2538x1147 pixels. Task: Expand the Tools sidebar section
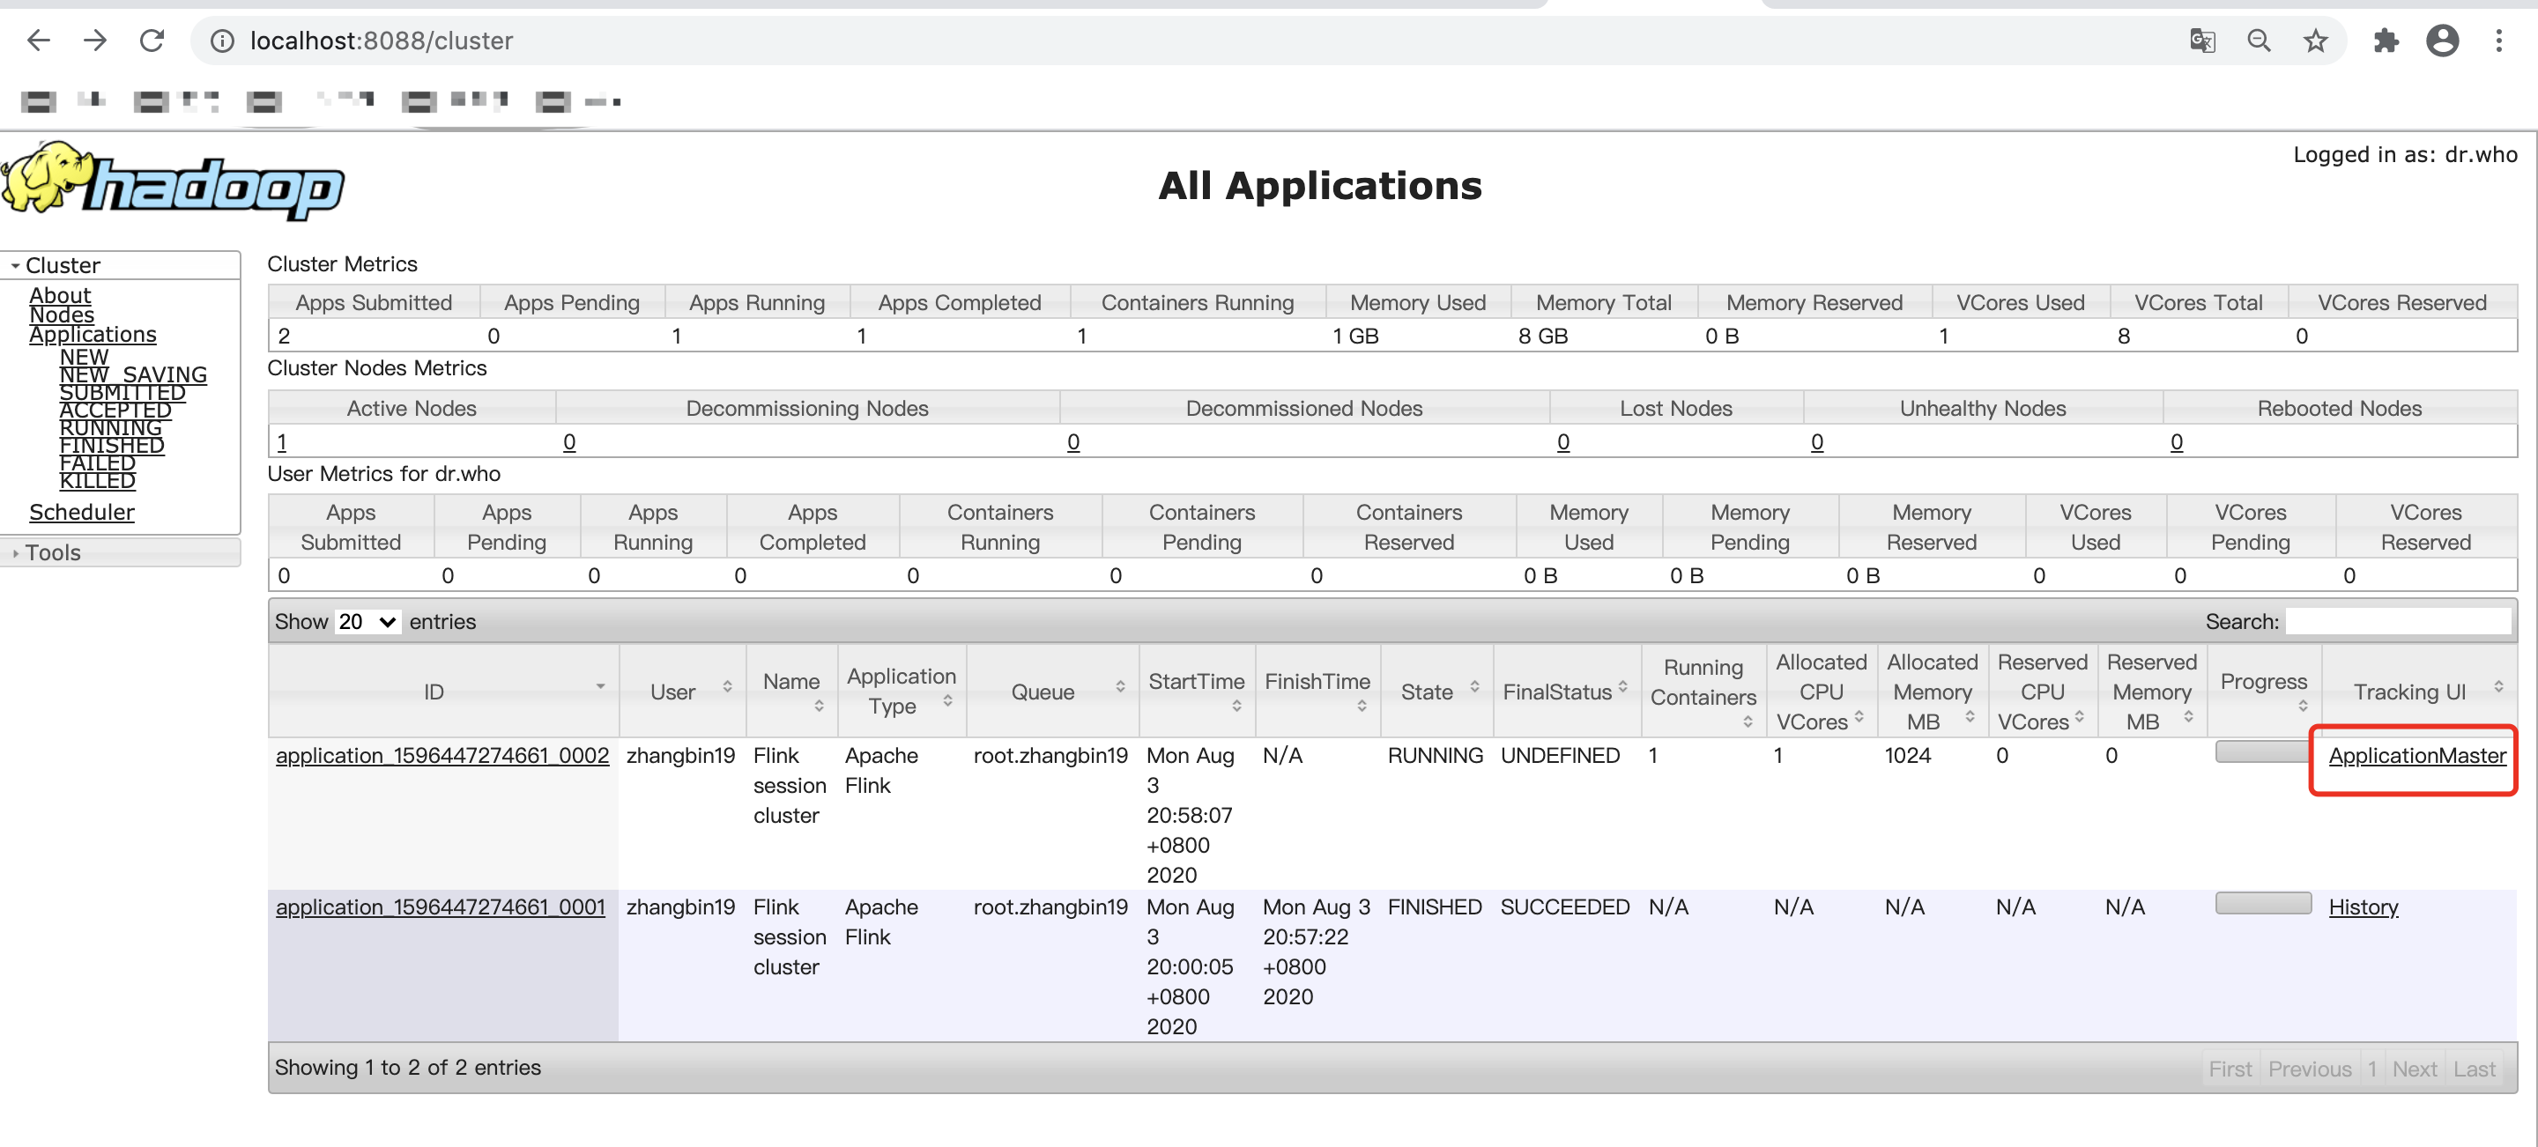tap(53, 552)
